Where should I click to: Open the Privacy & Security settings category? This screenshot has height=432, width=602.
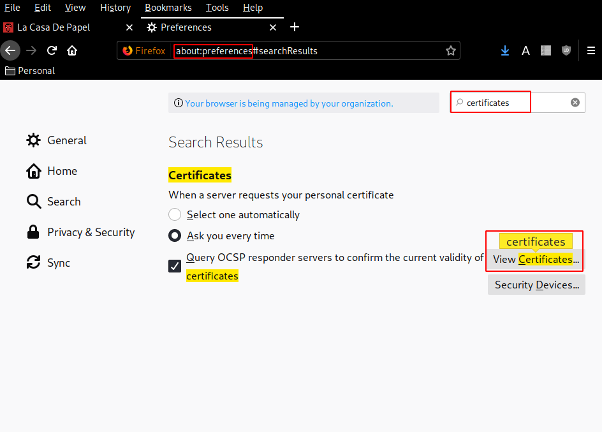pos(91,232)
